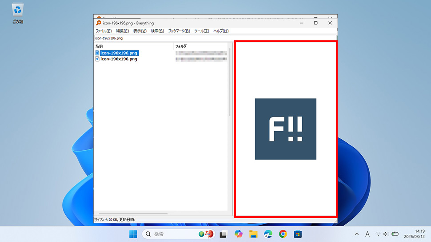This screenshot has width=431, height=242.
Task: Click the F!! image in the preview pane
Action: [x=286, y=129]
